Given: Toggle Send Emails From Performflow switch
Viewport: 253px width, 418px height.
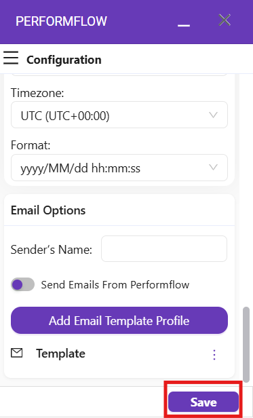Looking at the screenshot, I should coord(22,284).
